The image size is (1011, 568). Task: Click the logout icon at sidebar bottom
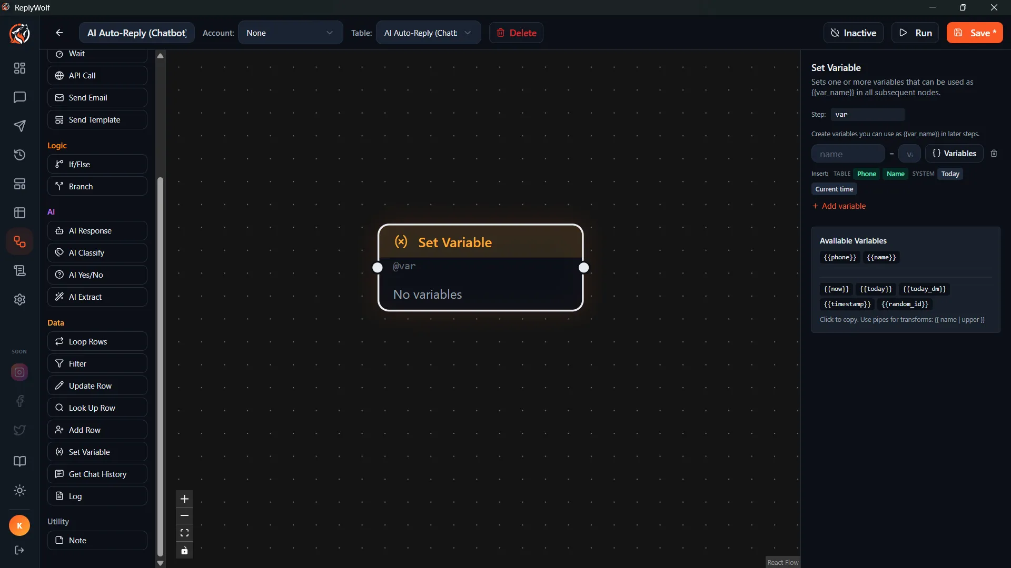coord(19,550)
